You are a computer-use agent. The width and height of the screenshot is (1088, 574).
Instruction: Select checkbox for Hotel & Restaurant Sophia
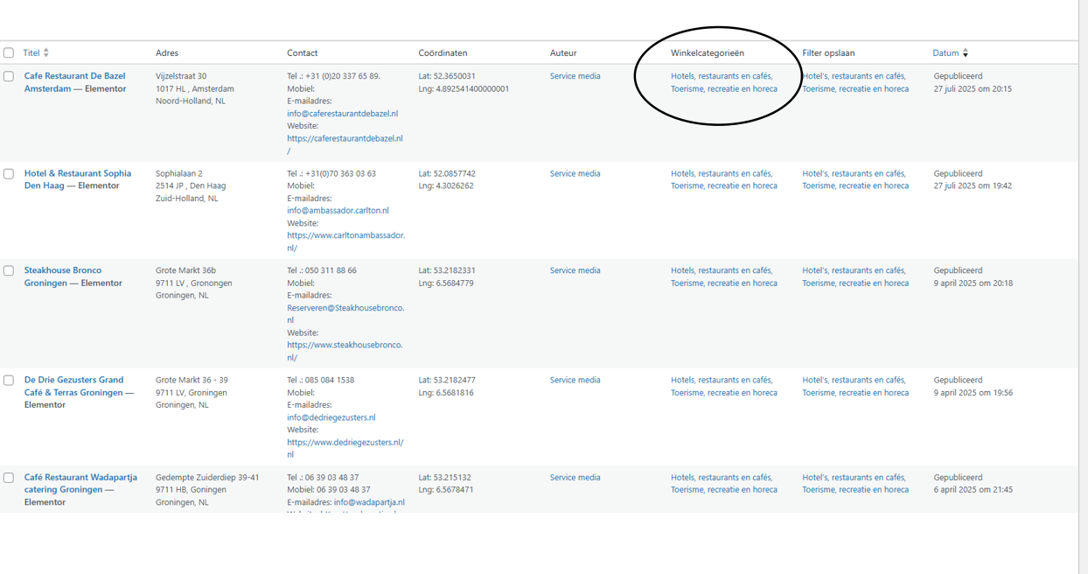tap(9, 173)
